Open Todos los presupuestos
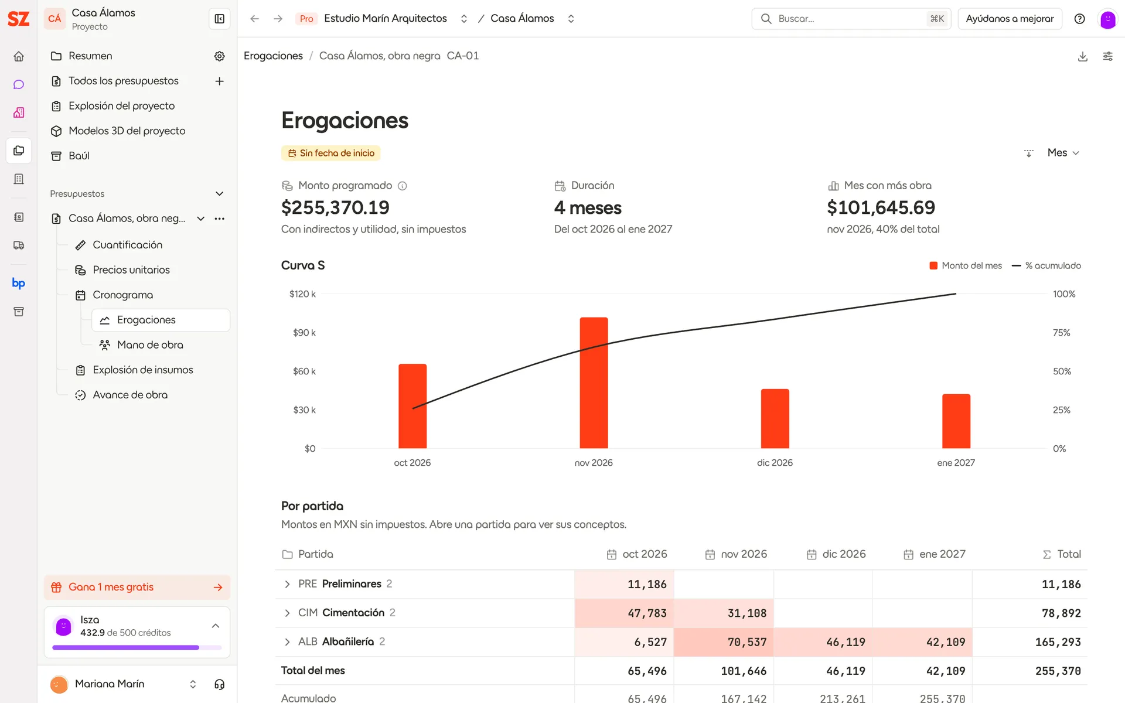Viewport: 1125px width, 703px height. (123, 81)
